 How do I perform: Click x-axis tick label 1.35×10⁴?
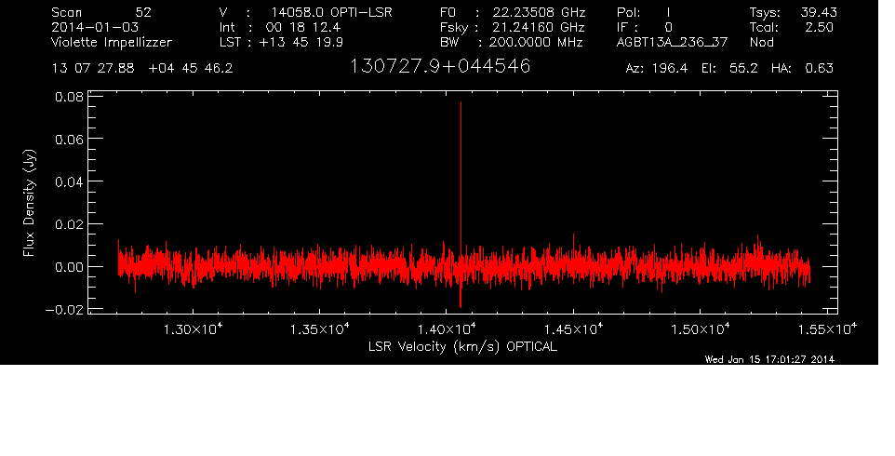click(320, 329)
